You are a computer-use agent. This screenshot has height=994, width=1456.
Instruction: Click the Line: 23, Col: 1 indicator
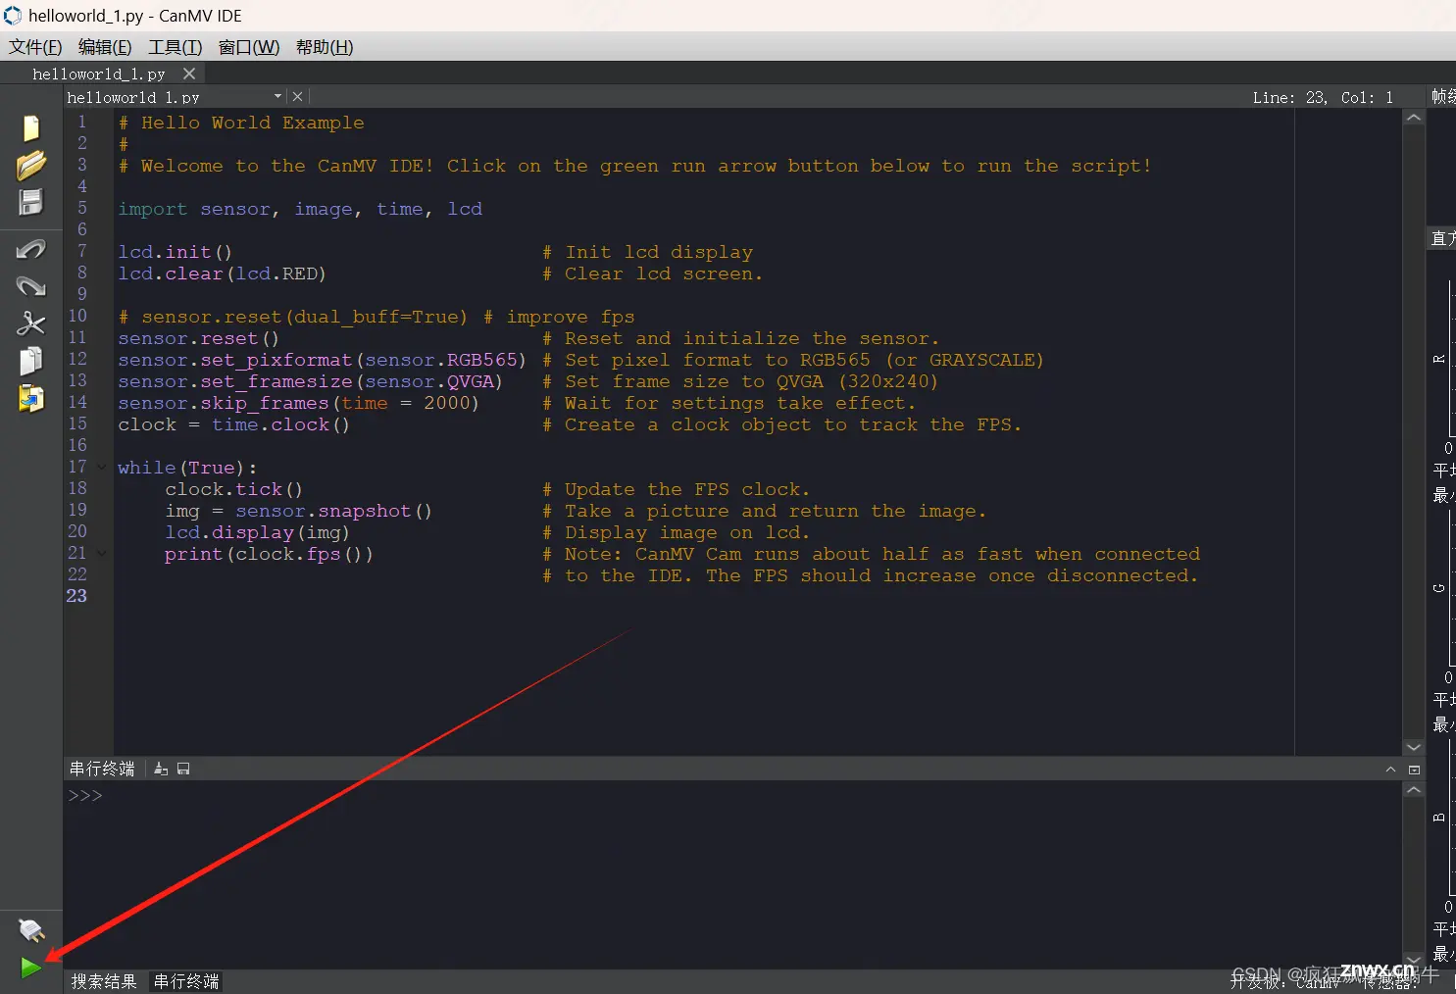[x=1323, y=97]
